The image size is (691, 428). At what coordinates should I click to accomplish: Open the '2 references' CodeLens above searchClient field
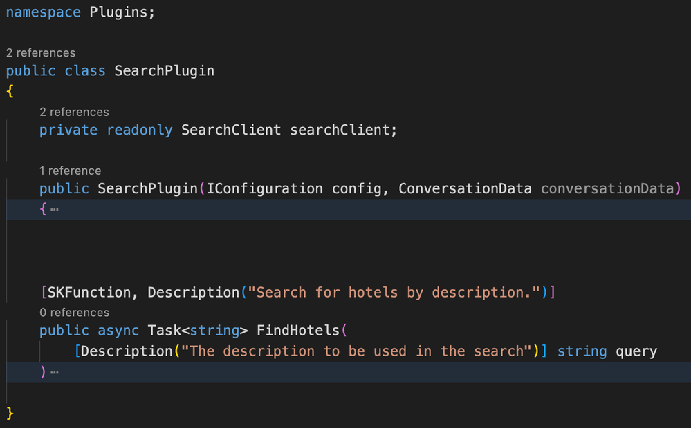click(x=74, y=112)
